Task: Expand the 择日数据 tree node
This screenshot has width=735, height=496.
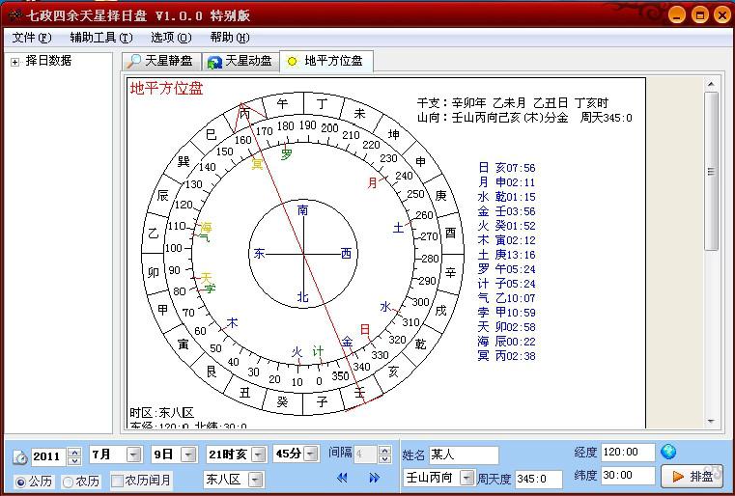Action: point(15,62)
